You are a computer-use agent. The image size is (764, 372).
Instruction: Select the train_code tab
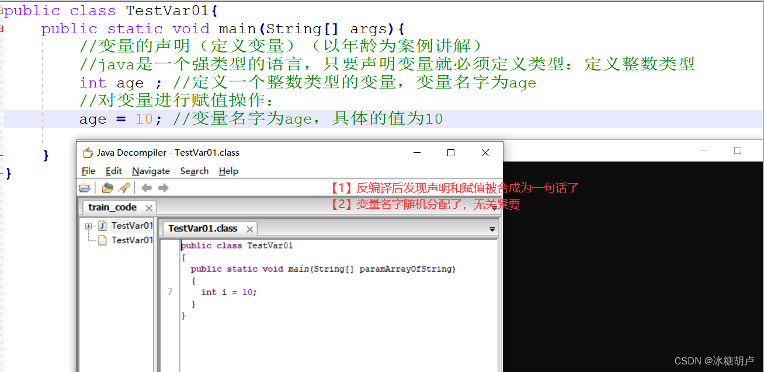tap(112, 207)
